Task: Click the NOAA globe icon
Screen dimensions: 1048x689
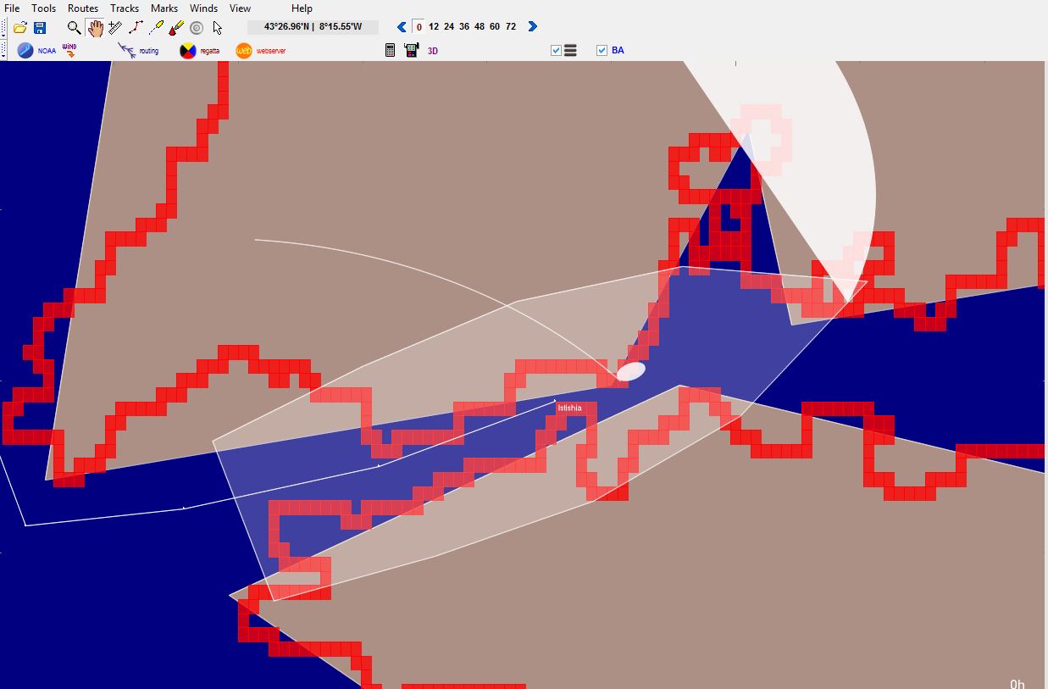Action: click(x=25, y=50)
